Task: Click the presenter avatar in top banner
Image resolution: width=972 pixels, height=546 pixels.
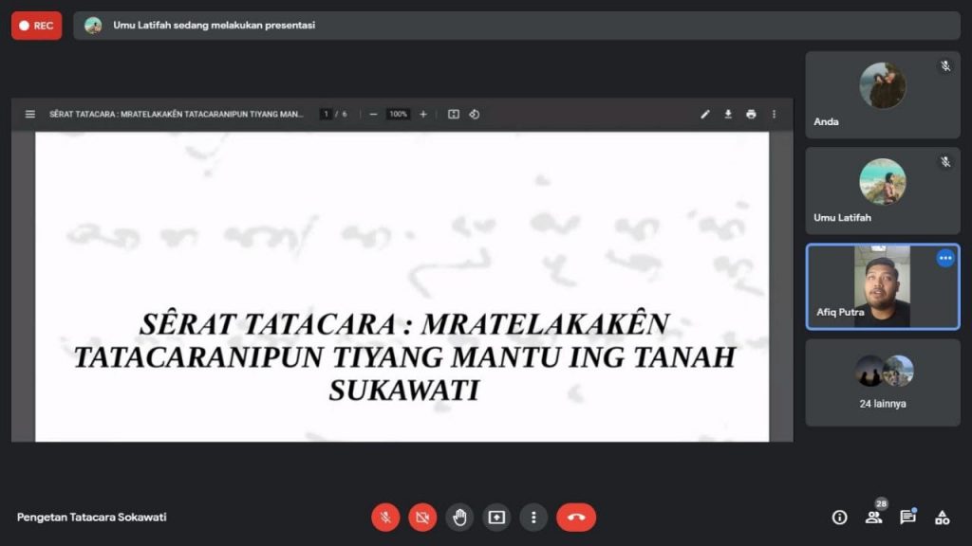Action: pyautogui.click(x=93, y=26)
